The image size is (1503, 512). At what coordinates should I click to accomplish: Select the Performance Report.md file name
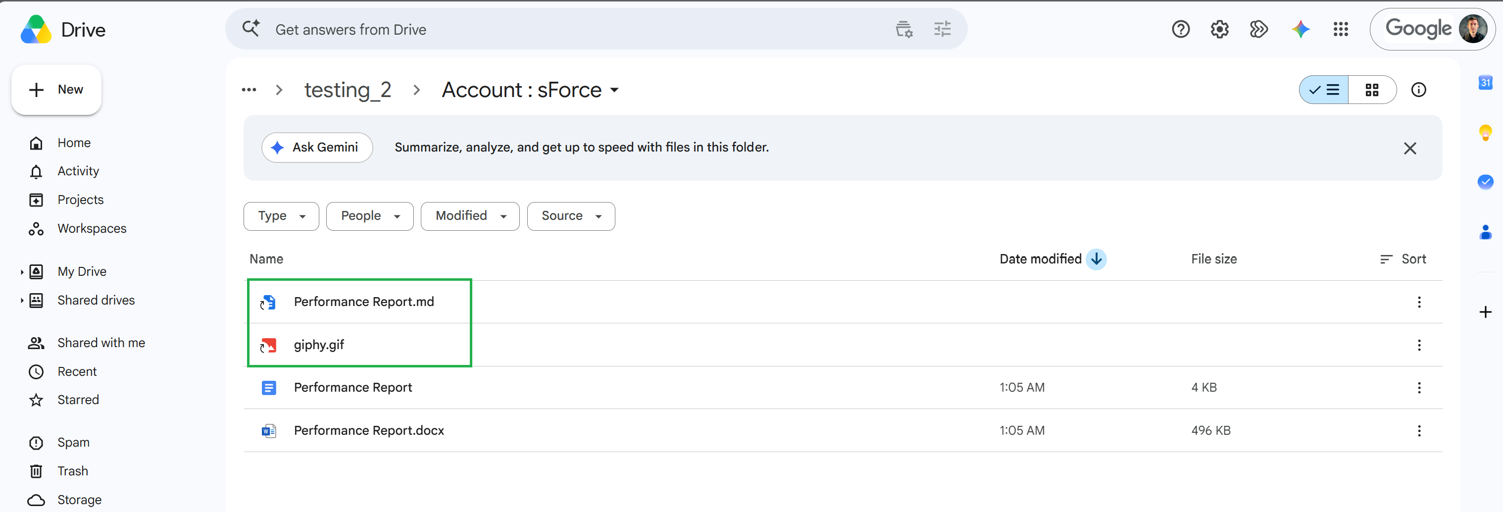[x=363, y=302]
